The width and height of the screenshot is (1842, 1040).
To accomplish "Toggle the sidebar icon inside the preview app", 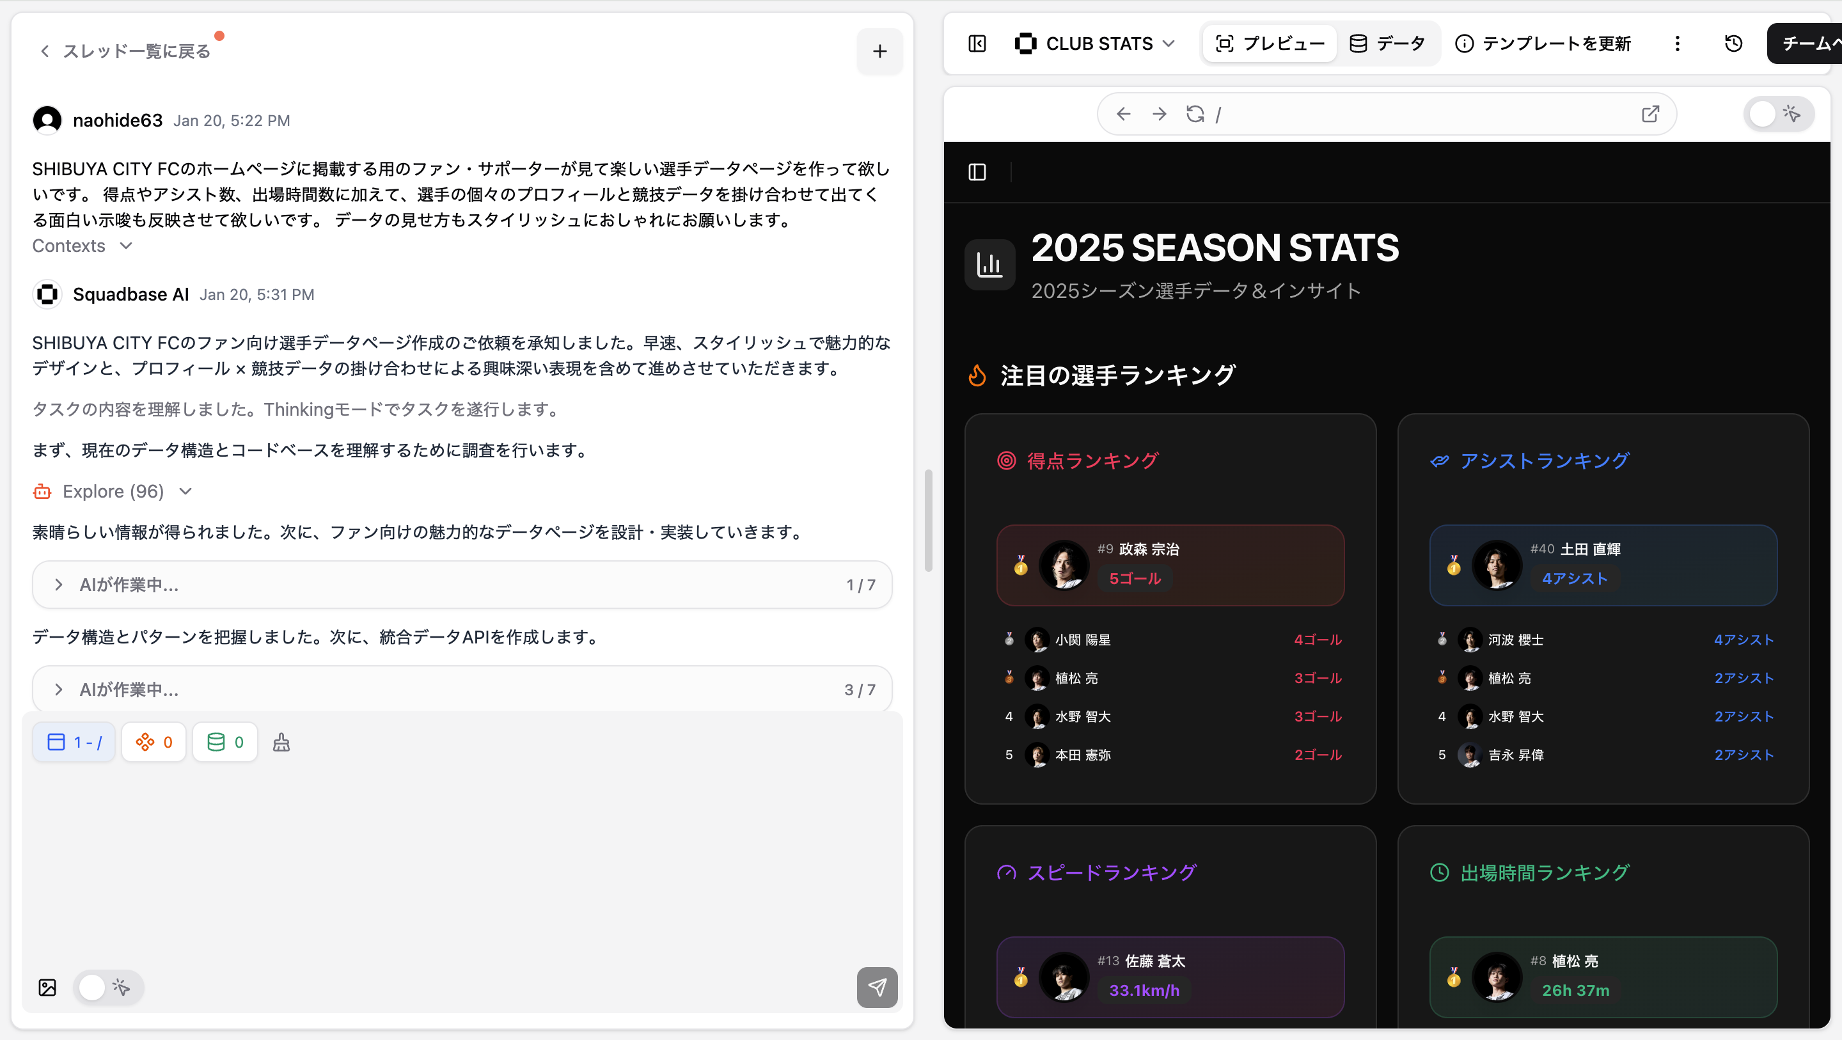I will [977, 171].
